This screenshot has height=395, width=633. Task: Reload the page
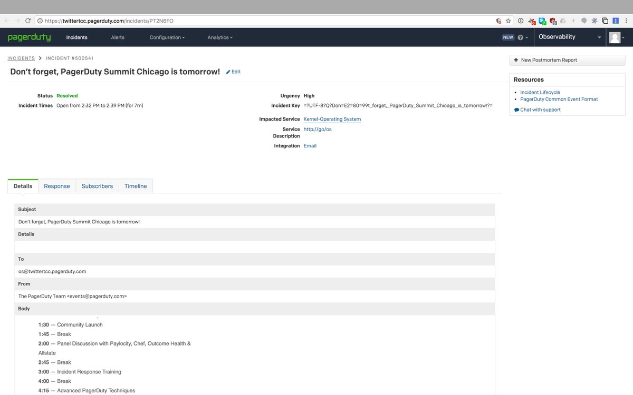(28, 21)
